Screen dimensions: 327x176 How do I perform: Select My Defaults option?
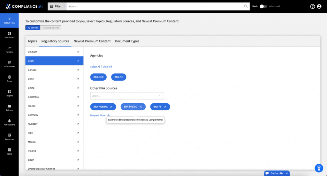(33, 28)
